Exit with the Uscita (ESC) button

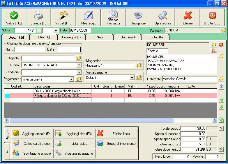click(x=213, y=18)
